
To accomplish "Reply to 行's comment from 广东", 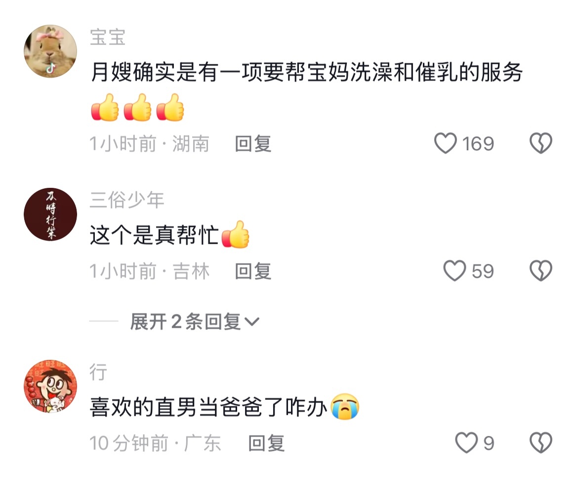I will (266, 443).
